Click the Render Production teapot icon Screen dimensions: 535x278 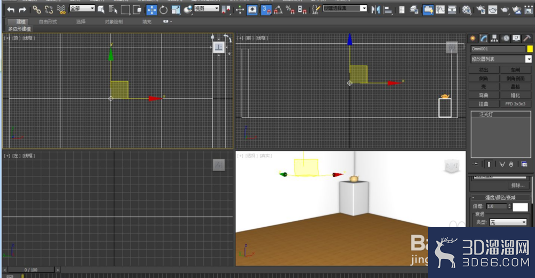click(505, 10)
